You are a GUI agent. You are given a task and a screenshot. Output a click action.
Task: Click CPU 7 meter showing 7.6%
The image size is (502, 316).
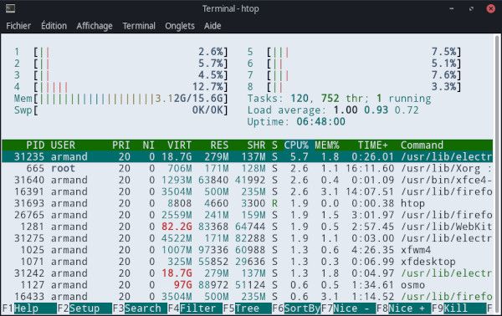point(355,75)
